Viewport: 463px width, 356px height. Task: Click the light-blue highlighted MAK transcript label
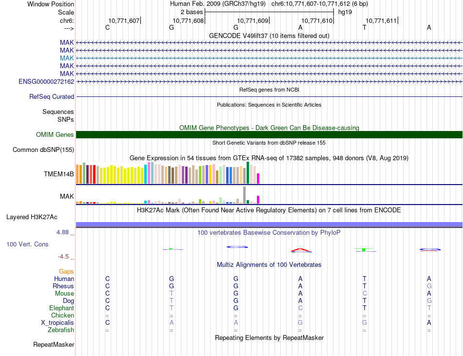[67, 58]
